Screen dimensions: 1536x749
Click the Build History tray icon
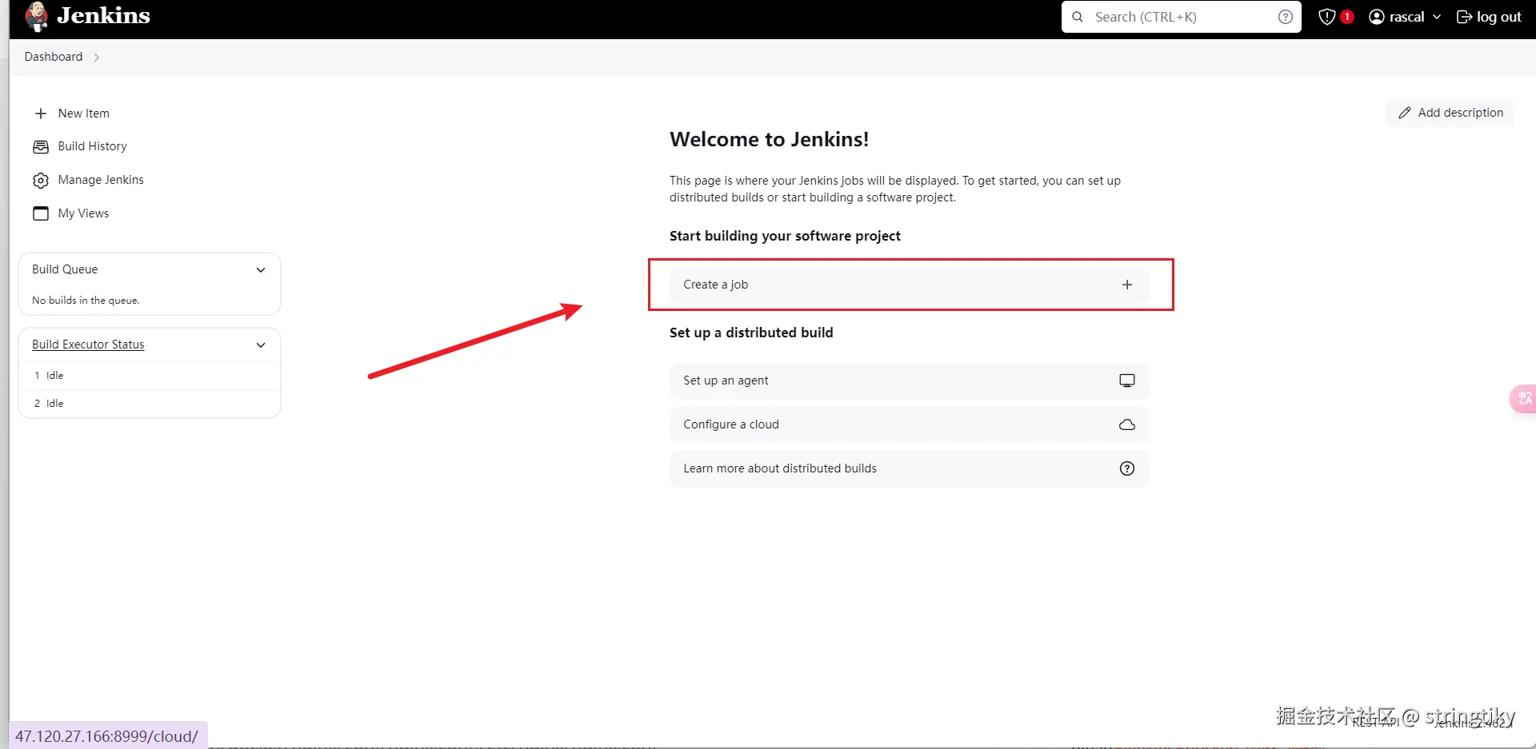[41, 146]
